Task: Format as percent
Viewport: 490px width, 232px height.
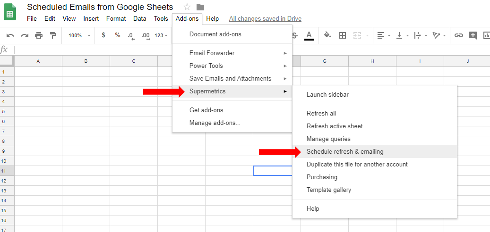Action: [x=118, y=35]
